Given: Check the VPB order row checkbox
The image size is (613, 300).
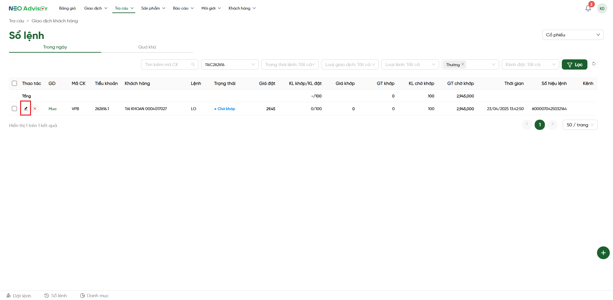Looking at the screenshot, I should click(14, 109).
